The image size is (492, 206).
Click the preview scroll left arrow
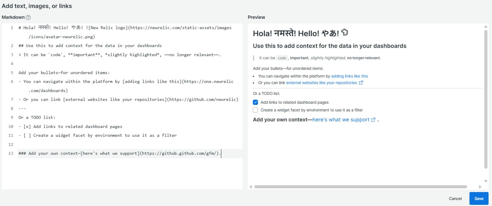251,187
